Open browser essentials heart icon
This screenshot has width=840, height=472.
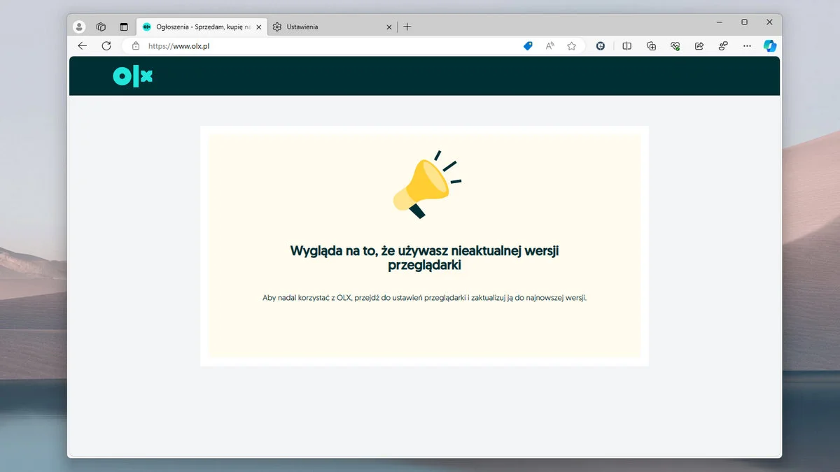pyautogui.click(x=675, y=46)
